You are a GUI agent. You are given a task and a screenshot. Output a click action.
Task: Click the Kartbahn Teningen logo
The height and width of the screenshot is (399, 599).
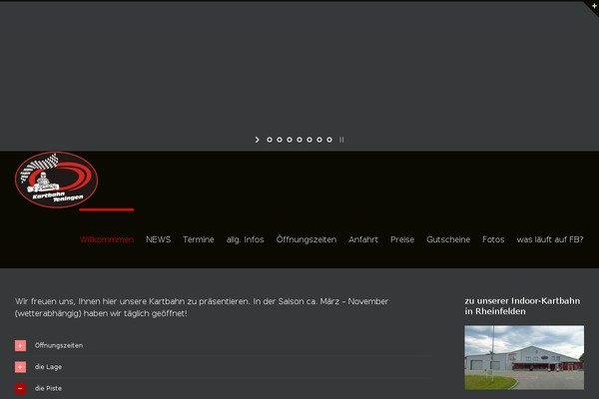tap(57, 180)
